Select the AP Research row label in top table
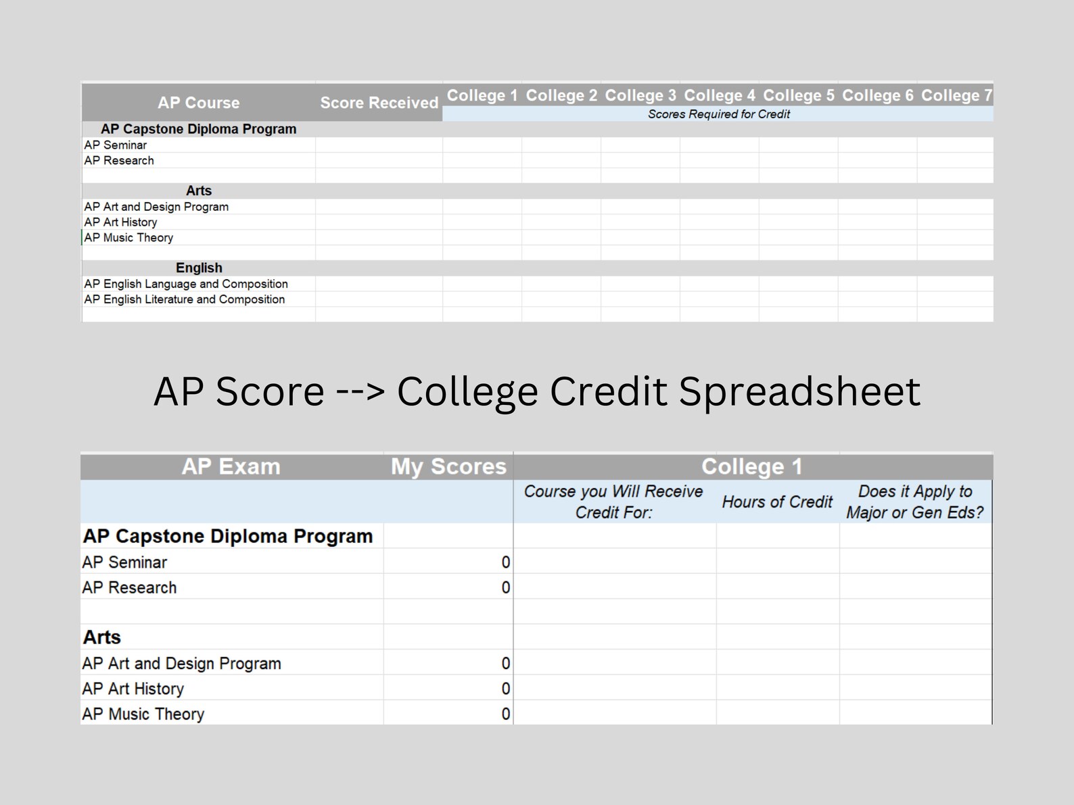The width and height of the screenshot is (1074, 805). coord(119,160)
